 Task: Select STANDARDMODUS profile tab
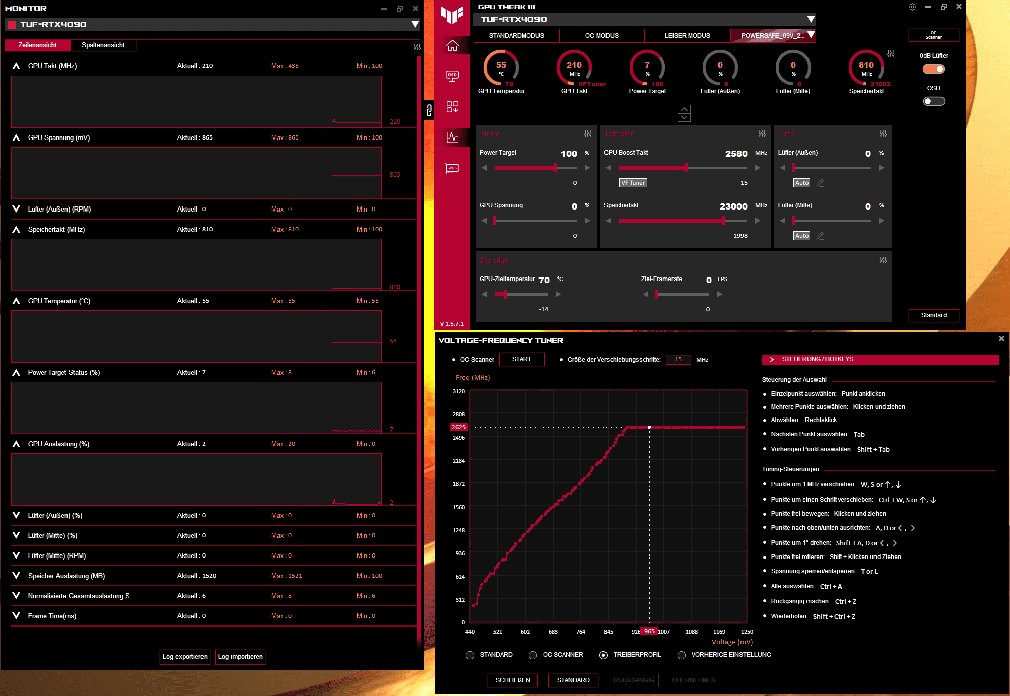click(x=516, y=36)
